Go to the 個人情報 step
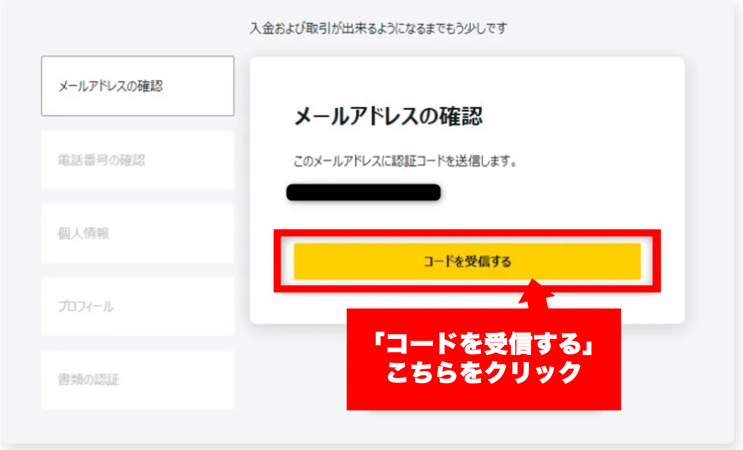 click(x=137, y=233)
